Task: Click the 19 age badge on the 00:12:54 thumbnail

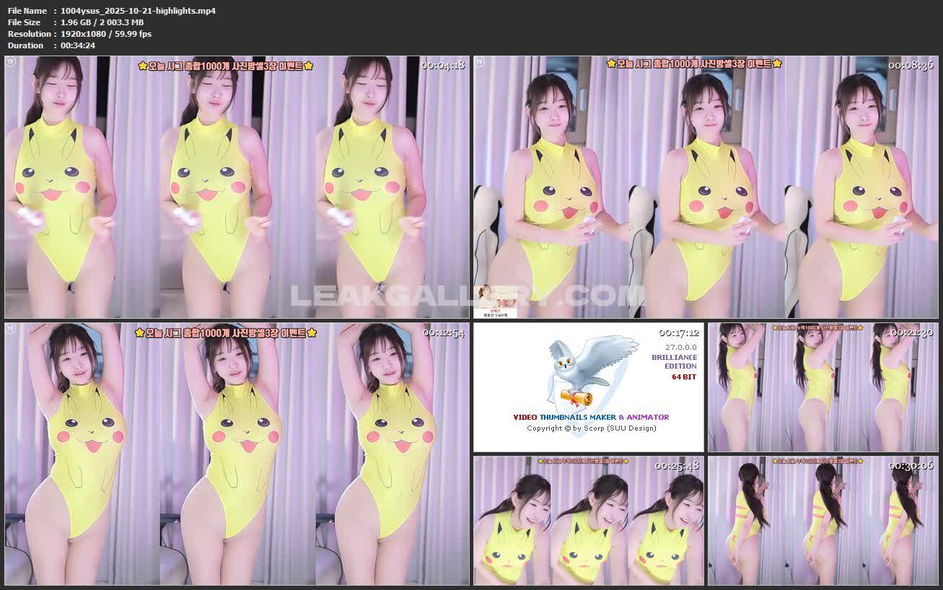Action: 11,329
